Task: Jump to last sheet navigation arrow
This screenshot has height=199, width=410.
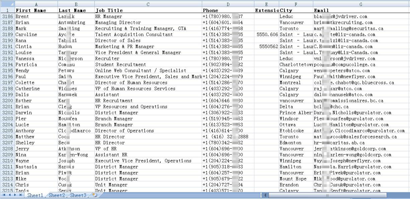Action: 20,195
